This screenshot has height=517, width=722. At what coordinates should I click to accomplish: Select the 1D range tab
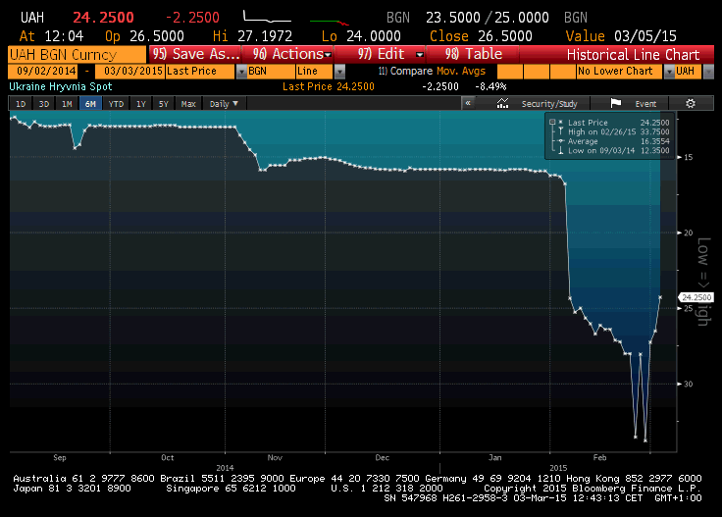click(21, 104)
